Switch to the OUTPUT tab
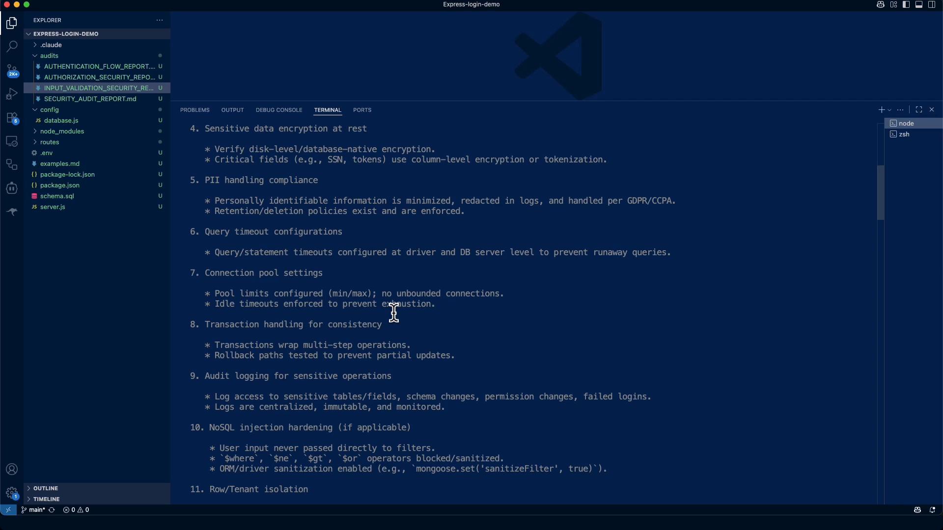Viewport: 943px width, 530px height. [x=232, y=110]
